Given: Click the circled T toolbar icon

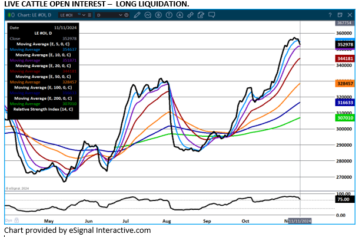Looking at the screenshot, I should click(x=169, y=14).
